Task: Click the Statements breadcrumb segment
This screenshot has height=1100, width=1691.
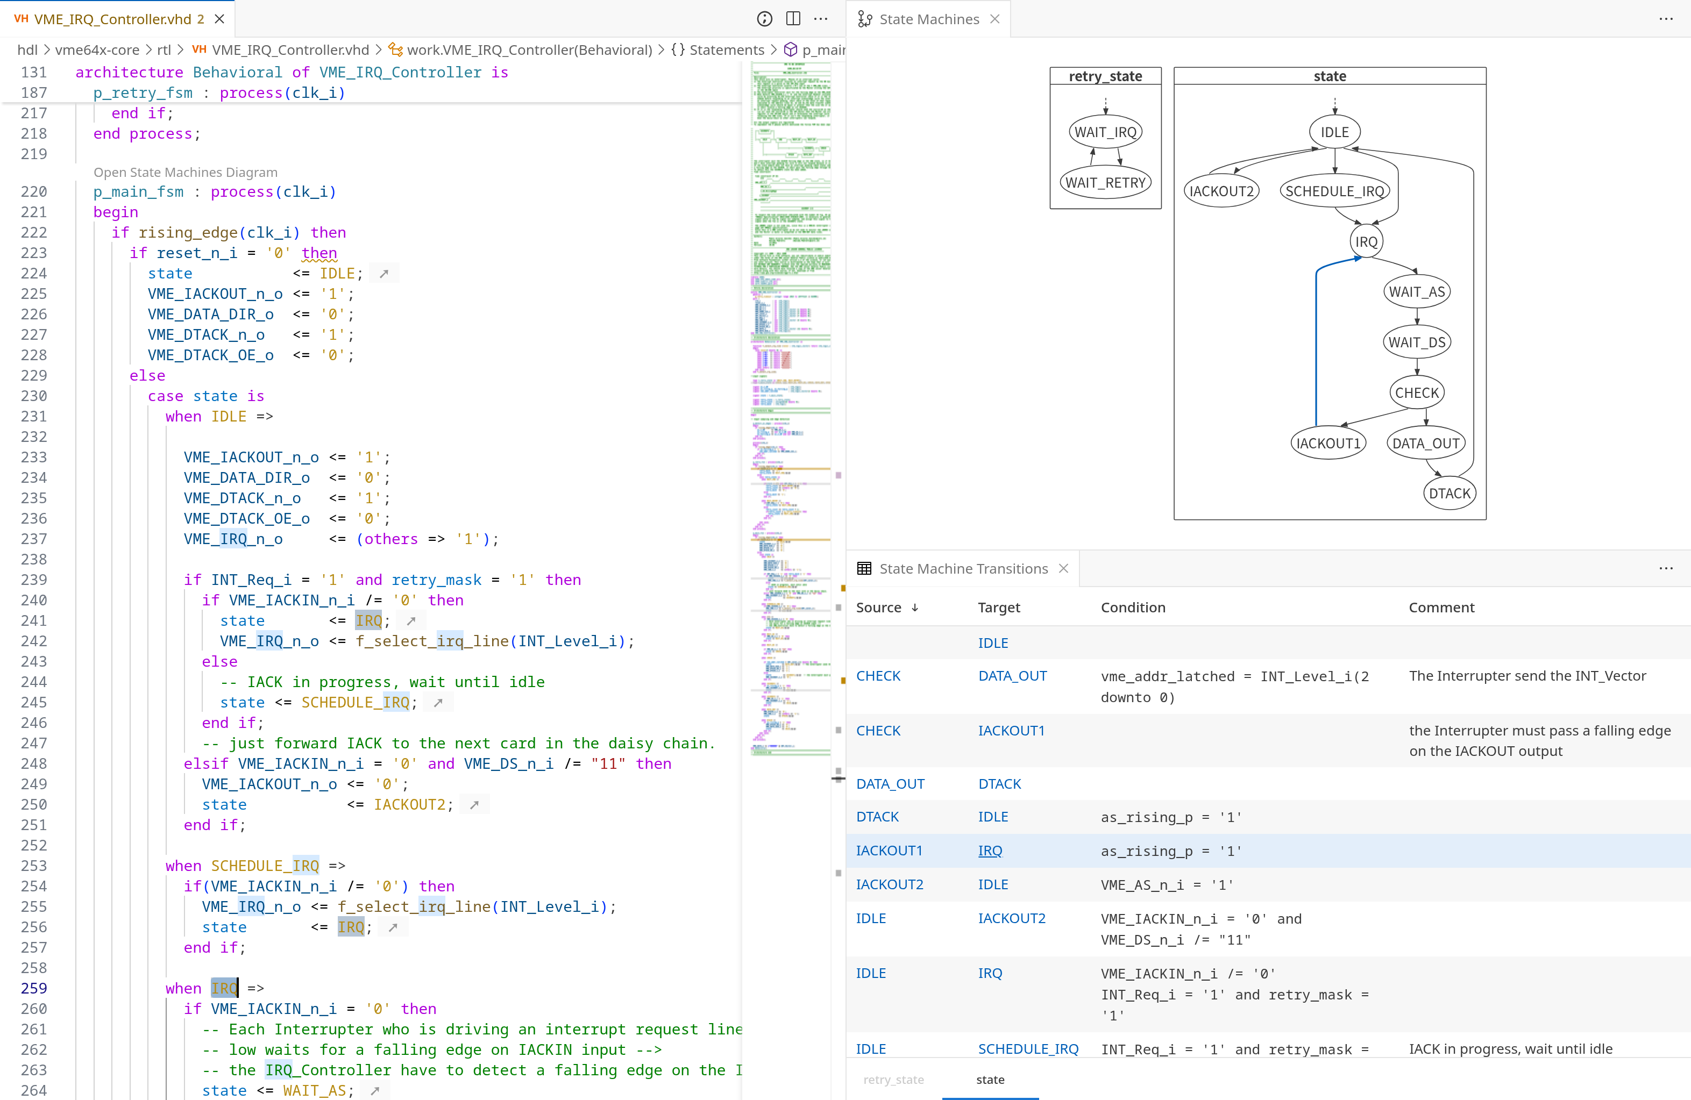Action: click(726, 49)
